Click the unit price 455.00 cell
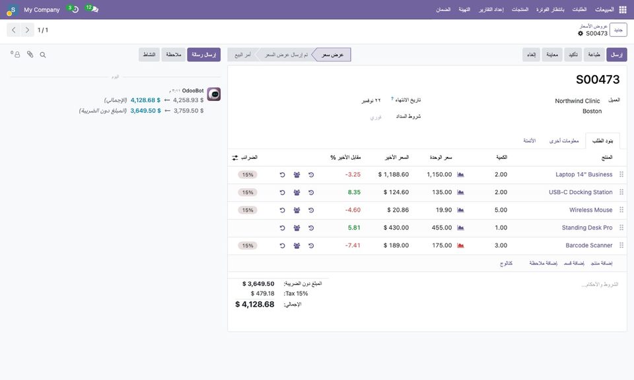This screenshot has width=634, height=380. 442,228
